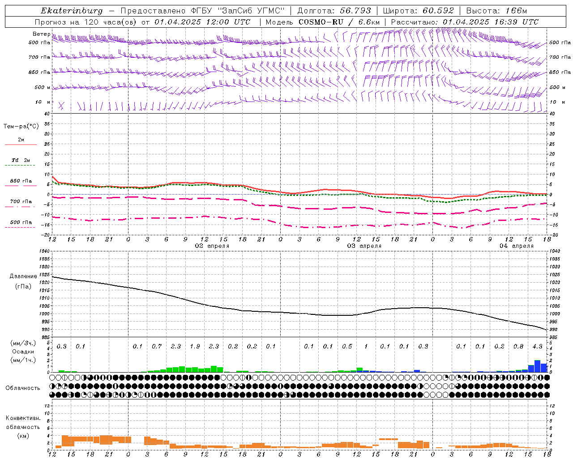This screenshot has width=573, height=458.
Task: Click the '1.9' precipitation total value
Action: coord(195,347)
